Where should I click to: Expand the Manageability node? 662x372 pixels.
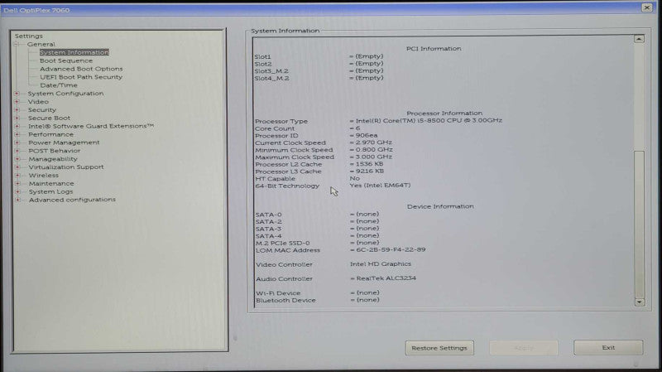pos(17,159)
